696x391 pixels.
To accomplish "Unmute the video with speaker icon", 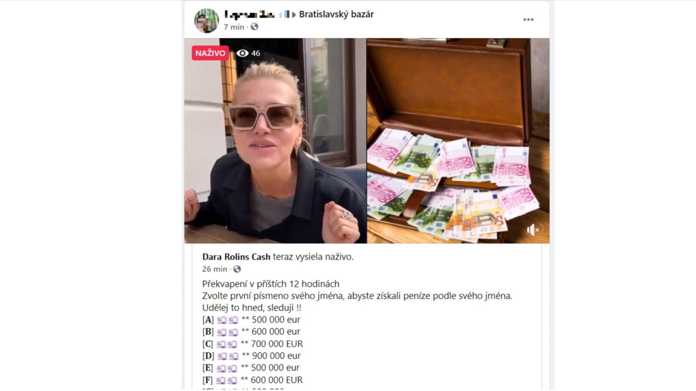I will click(533, 230).
